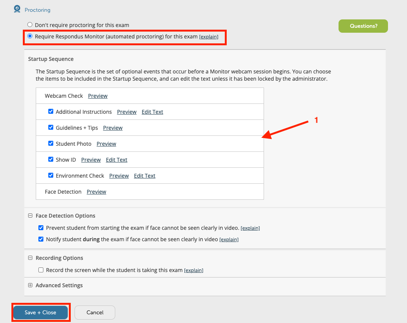Expand Advanced Settings section
The height and width of the screenshot is (323, 407).
pos(30,285)
